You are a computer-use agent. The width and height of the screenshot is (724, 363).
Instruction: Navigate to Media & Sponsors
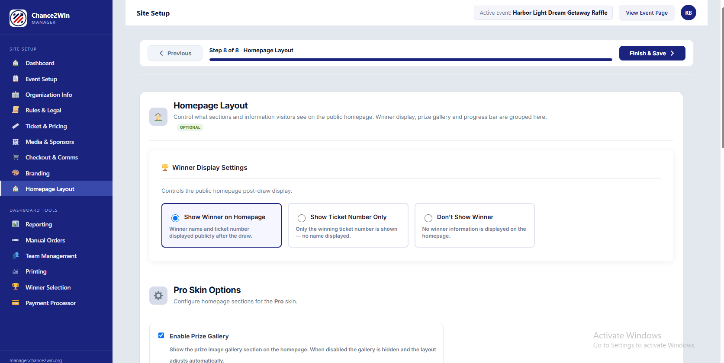point(56,142)
